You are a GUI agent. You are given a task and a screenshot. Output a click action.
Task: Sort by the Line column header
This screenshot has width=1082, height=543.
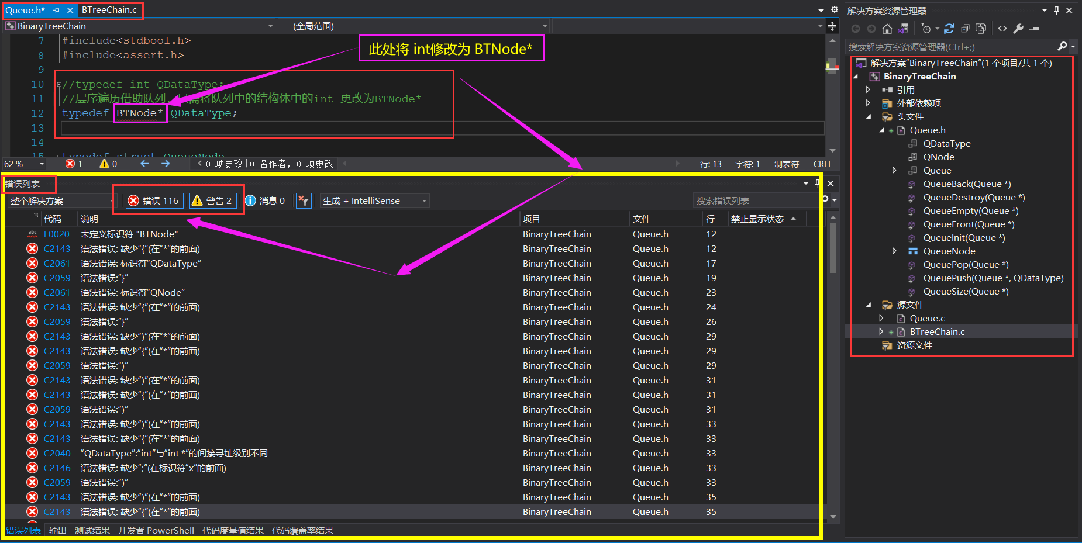pyautogui.click(x=715, y=219)
